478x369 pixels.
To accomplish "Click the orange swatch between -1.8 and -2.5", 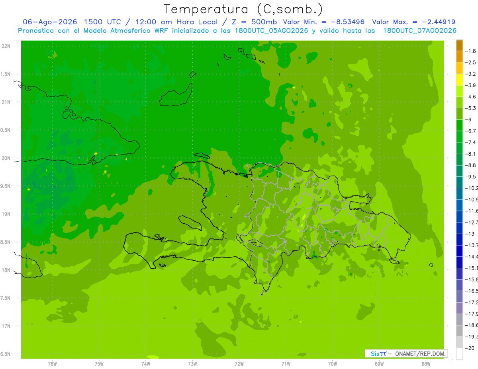I will click(x=459, y=57).
